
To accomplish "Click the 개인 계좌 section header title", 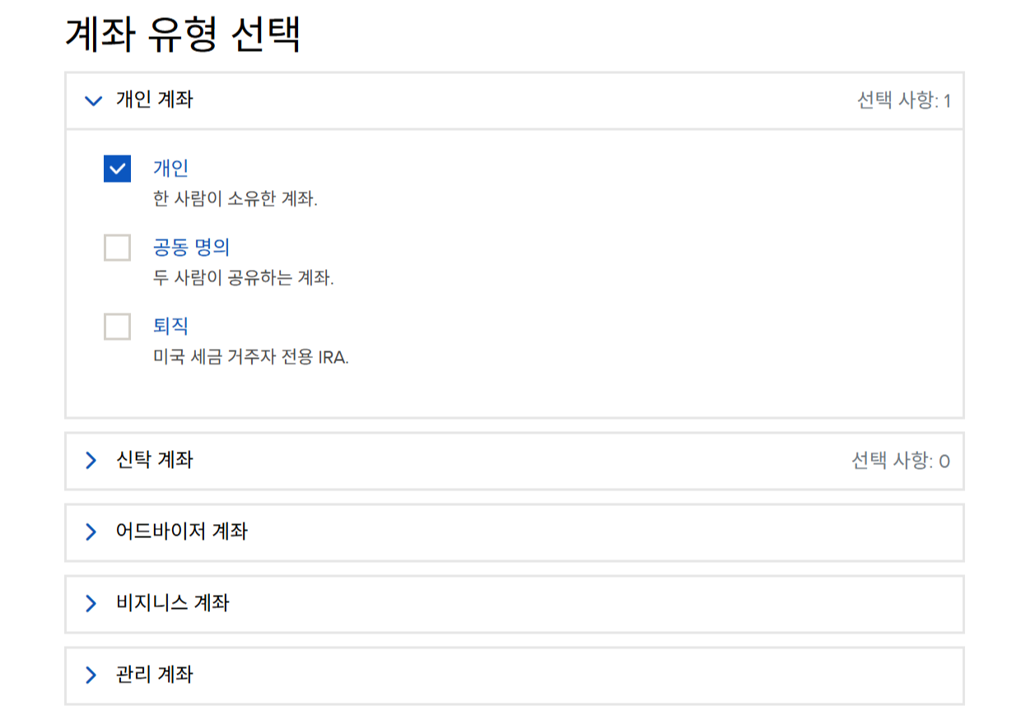I will [x=154, y=100].
